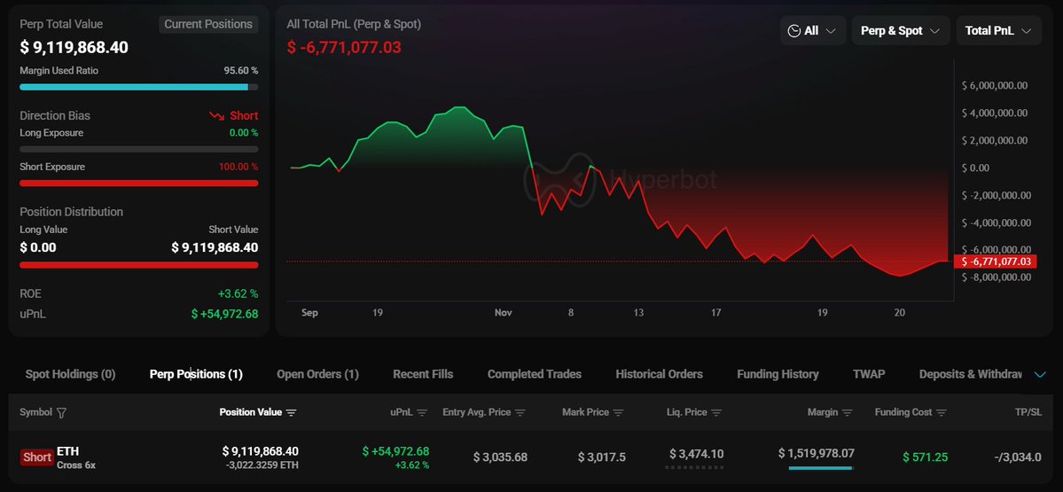The image size is (1063, 492).
Task: Click the Symbol column header label
Action: 36,412
